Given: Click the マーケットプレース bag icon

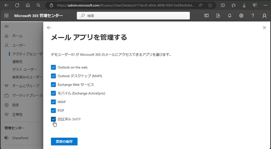Looking at the screenshot, I should tap(6, 95).
